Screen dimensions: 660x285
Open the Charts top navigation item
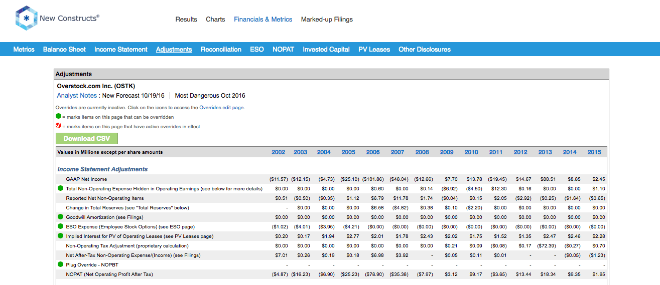click(x=215, y=20)
